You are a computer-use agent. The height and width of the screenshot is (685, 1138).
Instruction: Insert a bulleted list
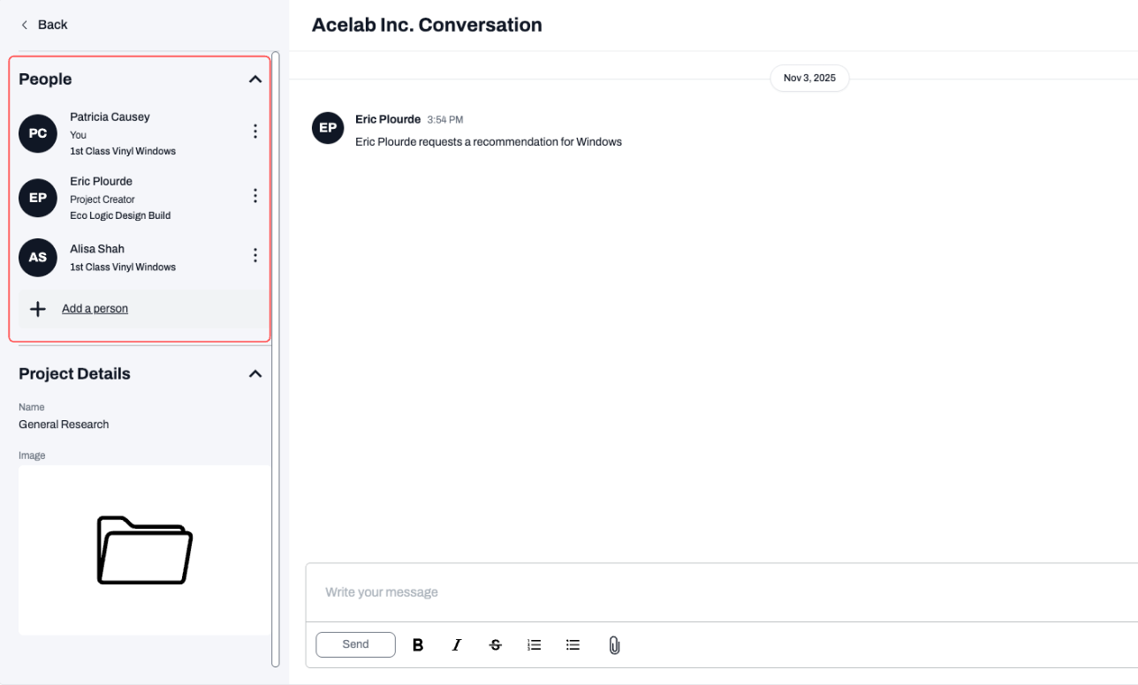click(x=573, y=645)
